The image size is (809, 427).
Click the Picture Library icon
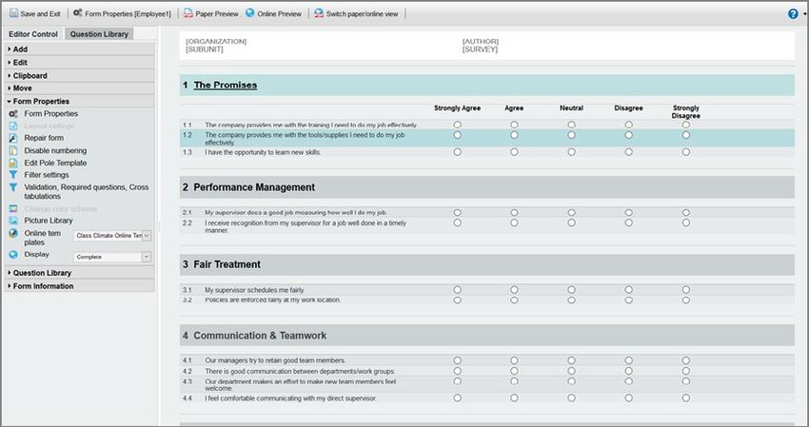[x=13, y=221]
